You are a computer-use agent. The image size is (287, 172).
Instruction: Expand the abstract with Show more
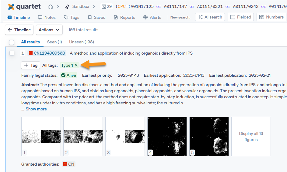point(36,109)
